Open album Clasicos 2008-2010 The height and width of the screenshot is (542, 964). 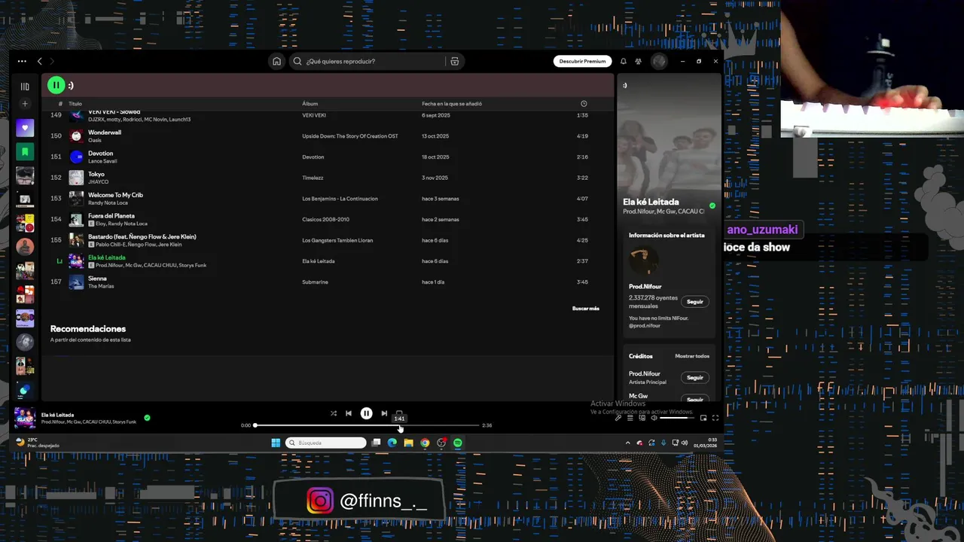[x=325, y=219]
